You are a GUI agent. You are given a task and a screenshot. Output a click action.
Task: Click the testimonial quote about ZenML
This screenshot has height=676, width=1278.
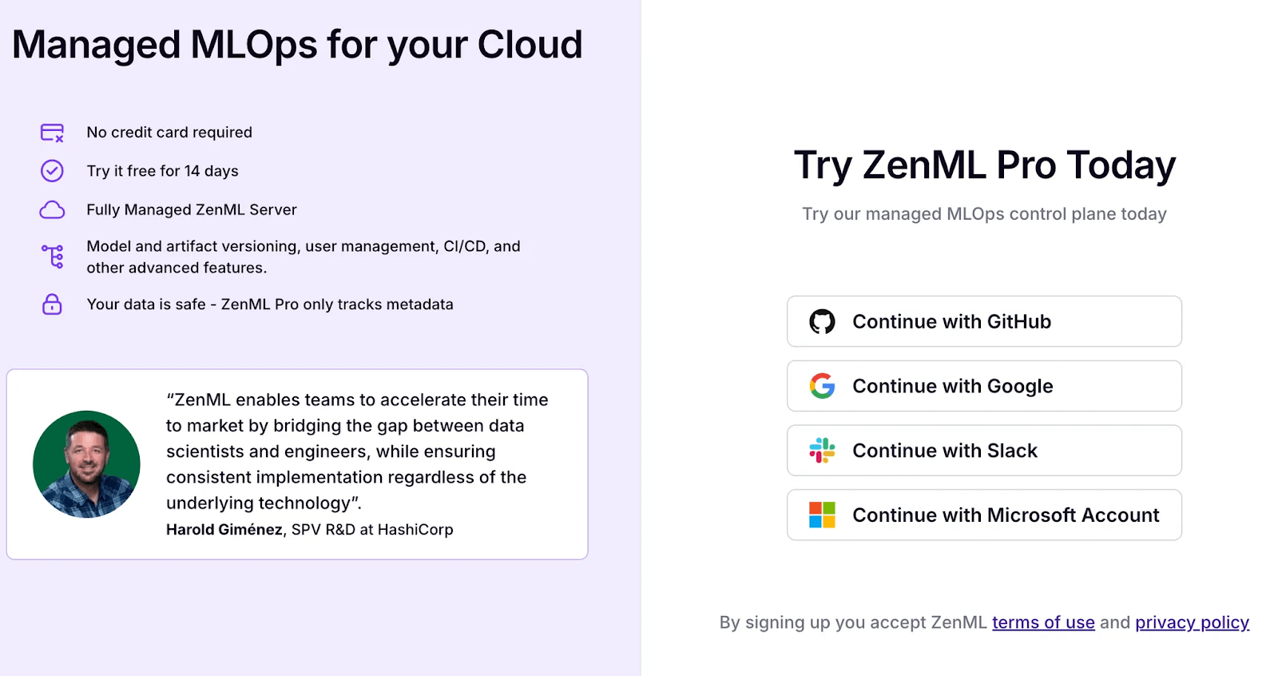point(357,451)
